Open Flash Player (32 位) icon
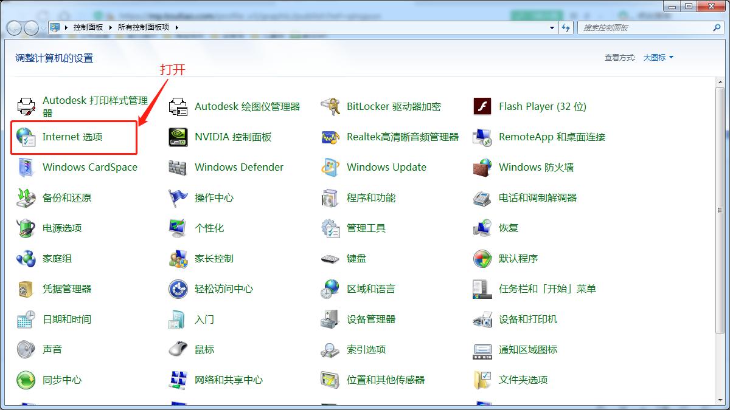Image resolution: width=730 pixels, height=410 pixels. click(x=482, y=107)
